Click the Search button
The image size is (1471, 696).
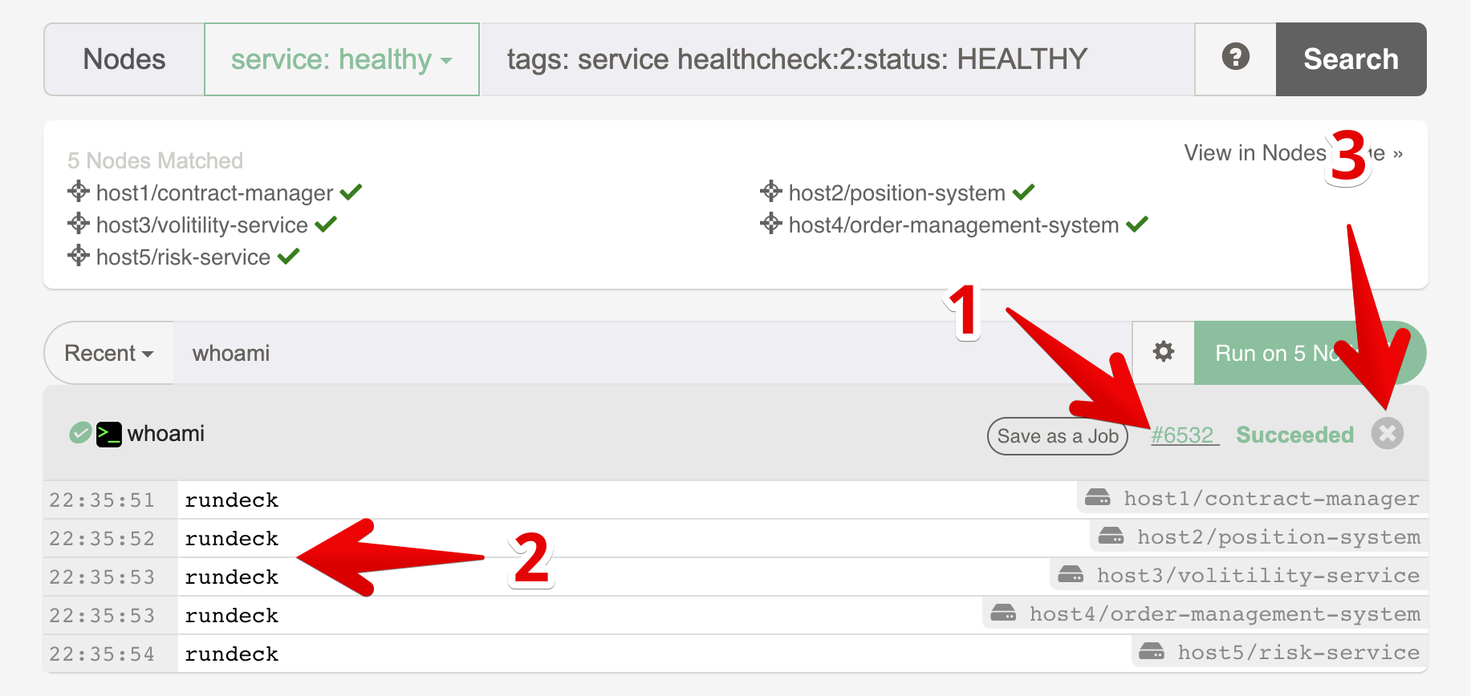(1351, 59)
